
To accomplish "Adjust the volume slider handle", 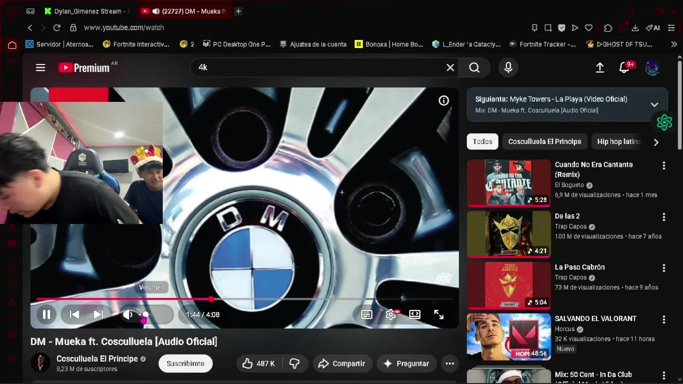I will [145, 315].
